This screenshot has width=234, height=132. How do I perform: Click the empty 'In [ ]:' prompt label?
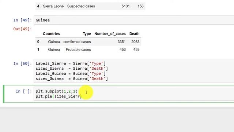tap(24, 91)
